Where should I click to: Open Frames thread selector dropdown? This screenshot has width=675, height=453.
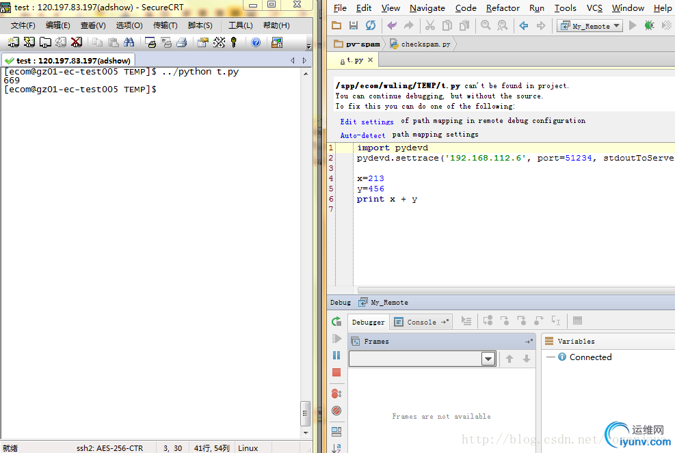point(488,359)
